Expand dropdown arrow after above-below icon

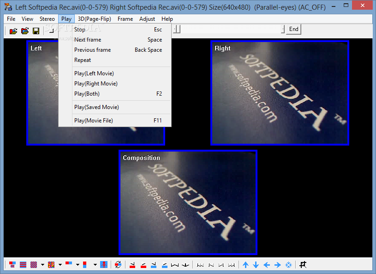coord(95,265)
